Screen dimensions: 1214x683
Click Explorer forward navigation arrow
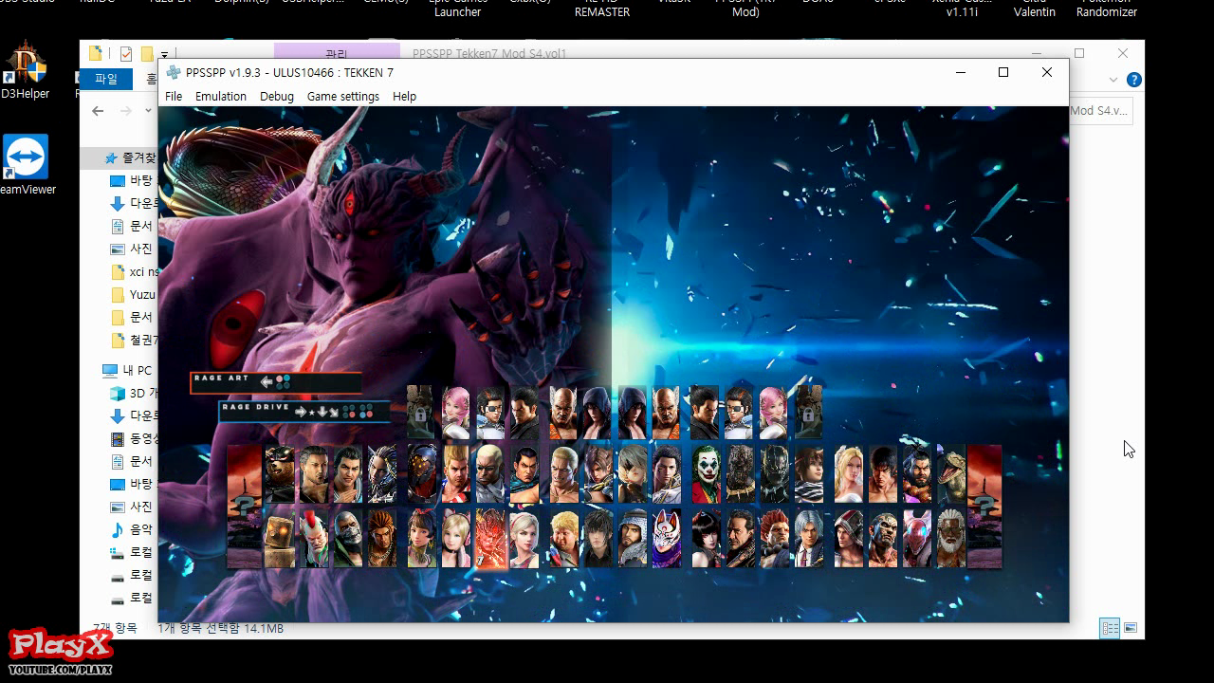pyautogui.click(x=126, y=111)
